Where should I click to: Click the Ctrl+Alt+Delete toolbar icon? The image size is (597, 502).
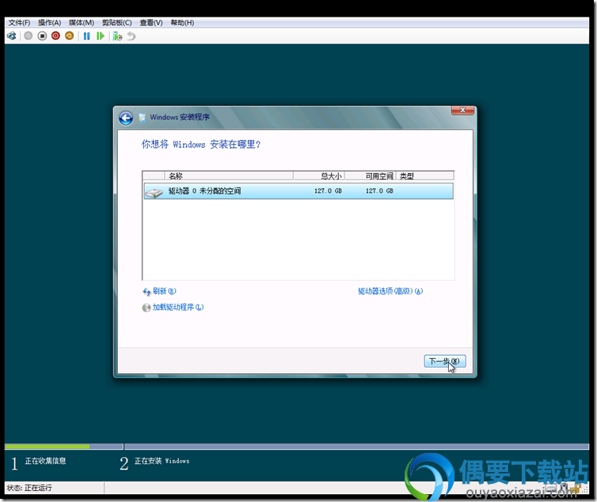click(x=12, y=36)
